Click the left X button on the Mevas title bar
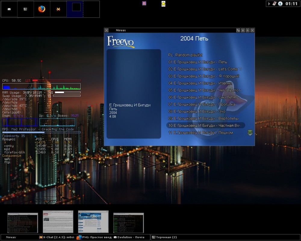 107,30
